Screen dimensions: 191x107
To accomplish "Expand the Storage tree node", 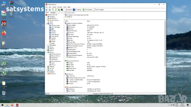I will tap(46, 47).
